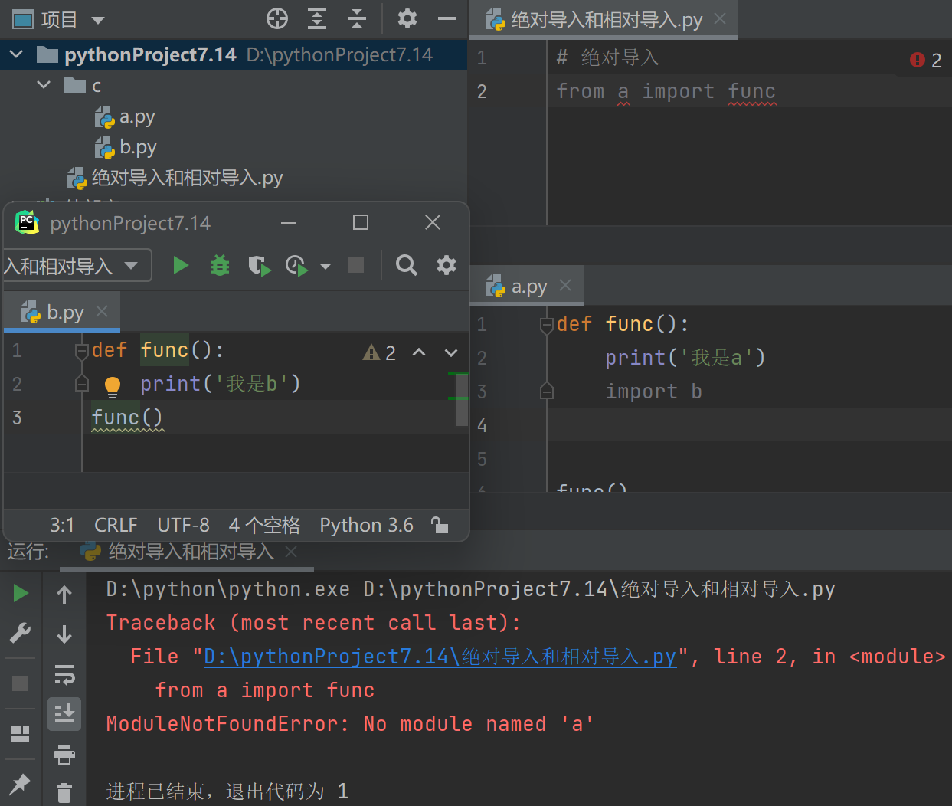
Task: Expand all items in project panel
Action: click(x=317, y=18)
